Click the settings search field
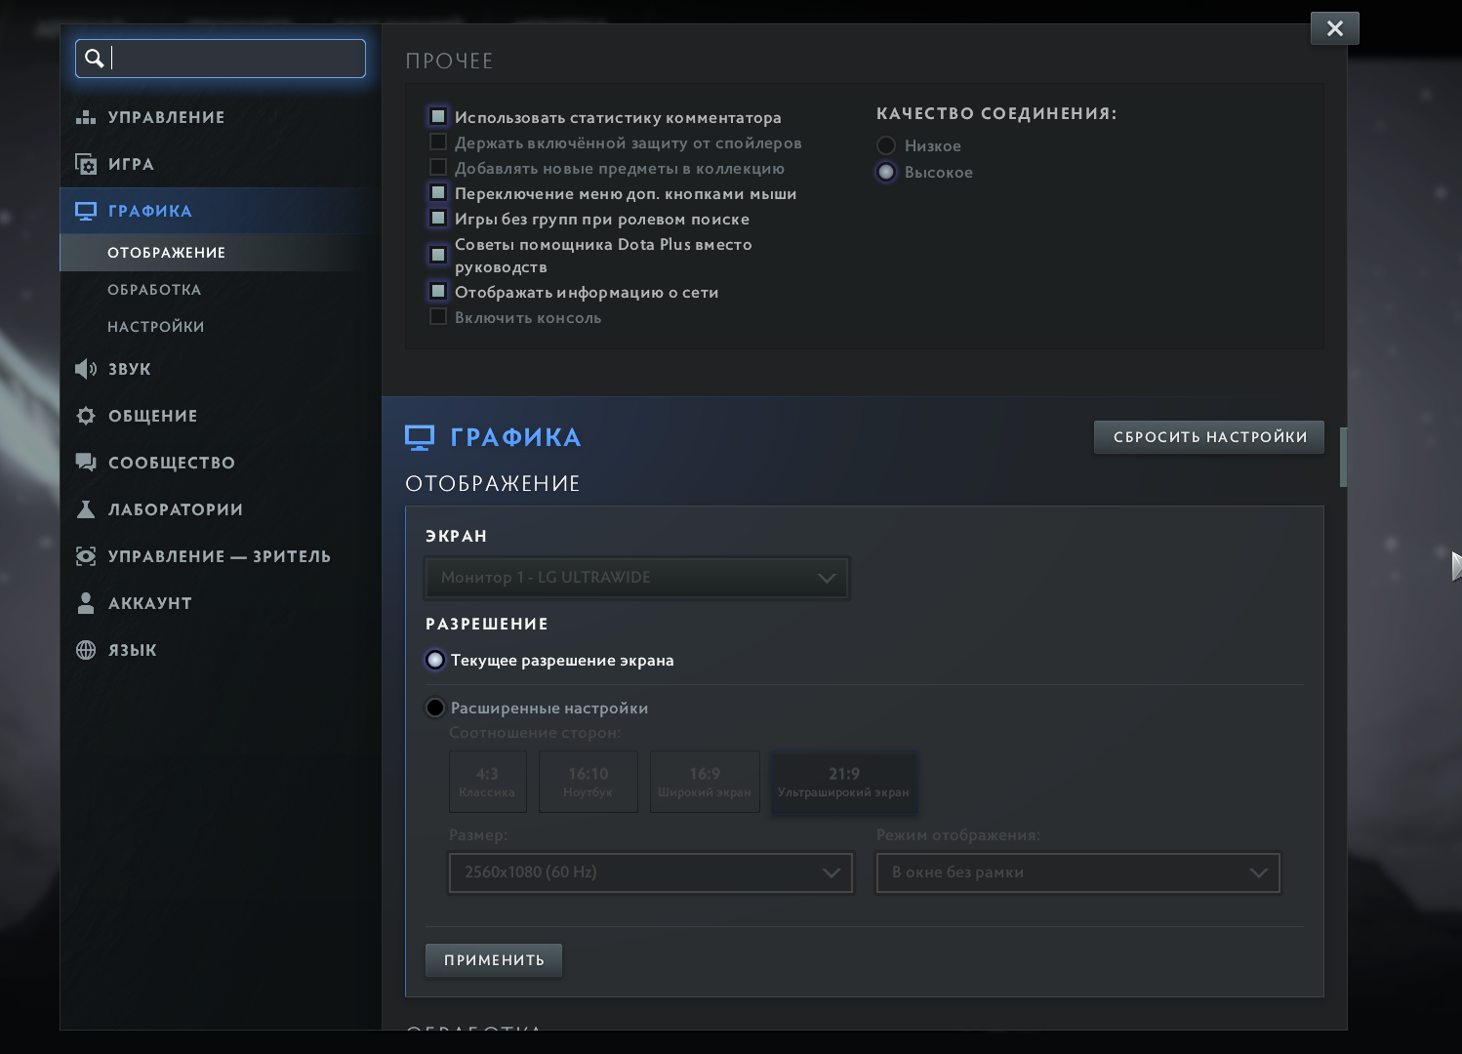This screenshot has width=1462, height=1054. coord(234,59)
